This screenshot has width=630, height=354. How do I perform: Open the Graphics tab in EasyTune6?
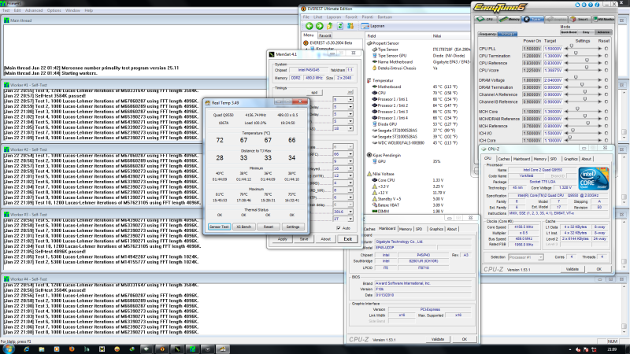pos(557,19)
